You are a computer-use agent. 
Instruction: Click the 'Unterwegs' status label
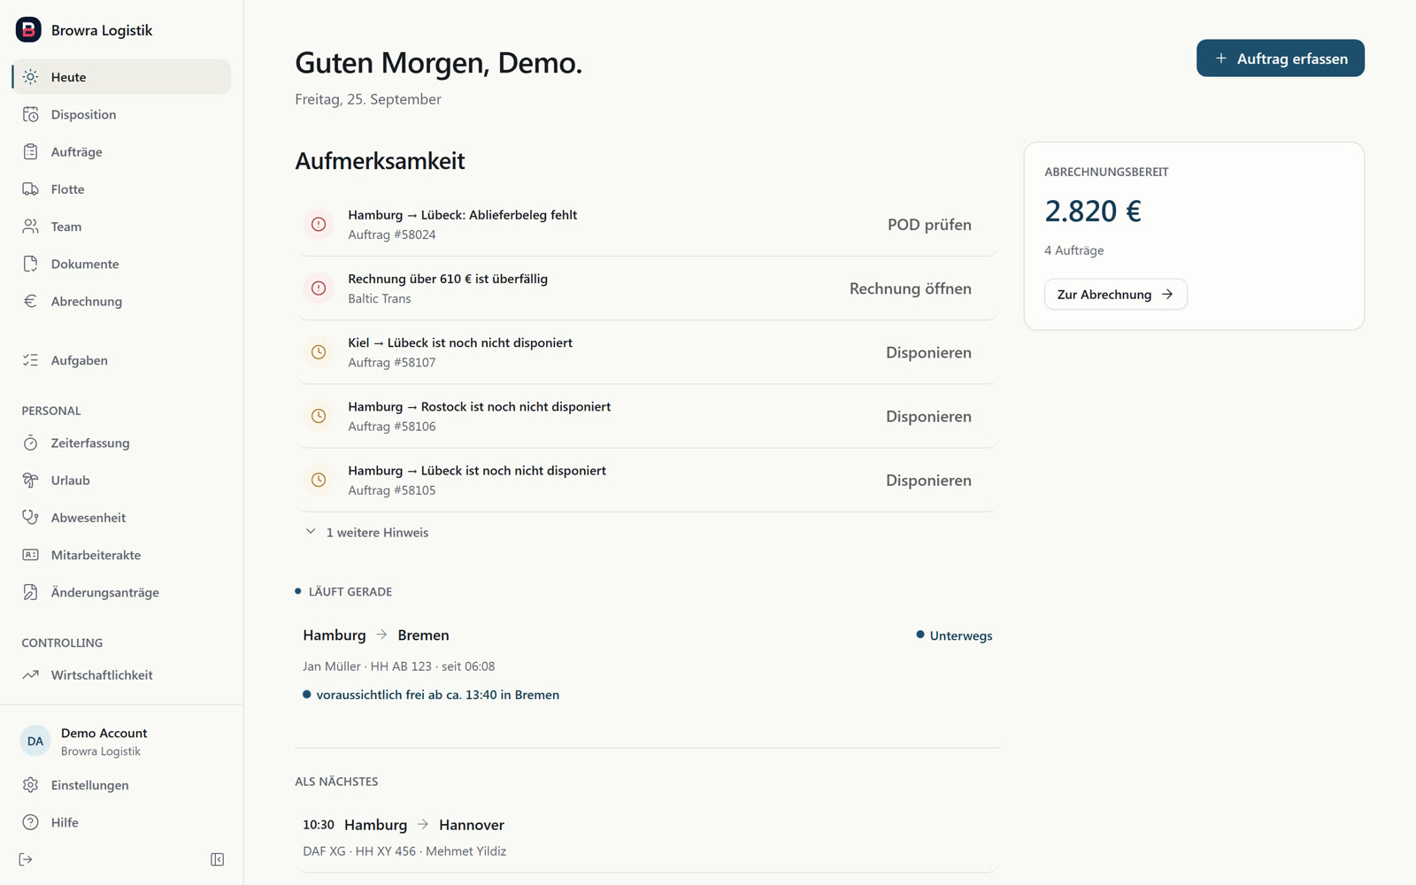(954, 635)
